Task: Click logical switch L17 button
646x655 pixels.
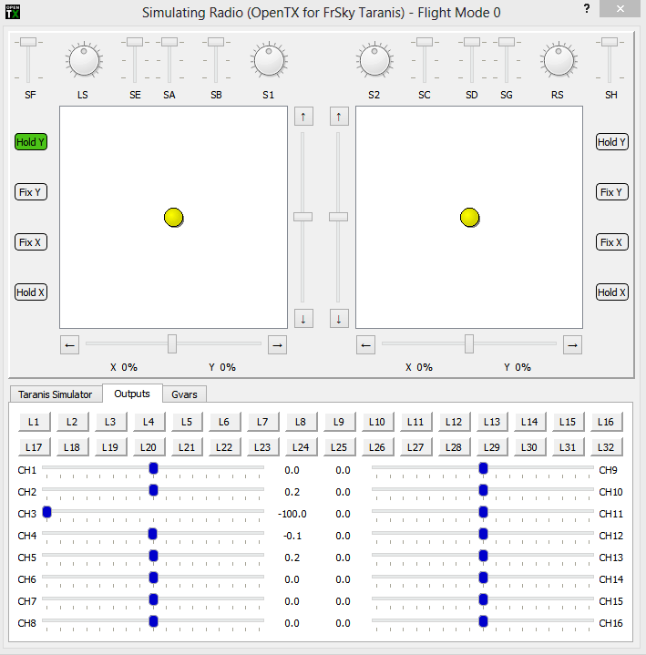Action: 34,447
